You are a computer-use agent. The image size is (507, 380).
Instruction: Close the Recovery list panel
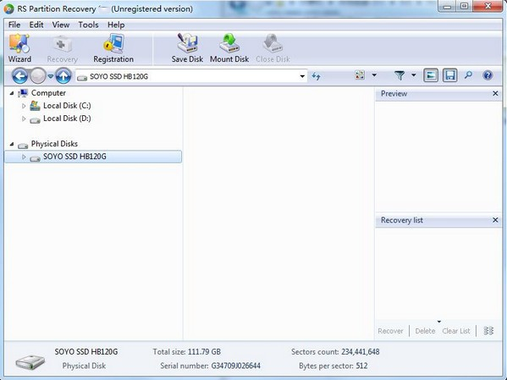[495, 220]
